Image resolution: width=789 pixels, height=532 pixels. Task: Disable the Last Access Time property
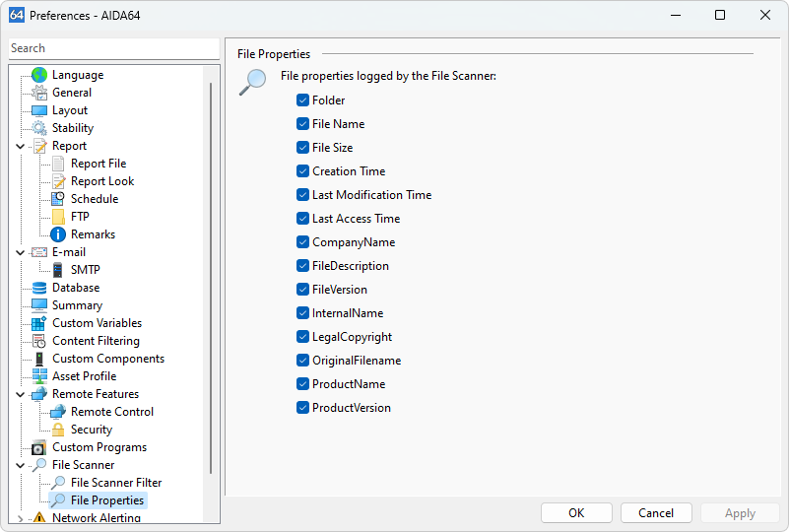click(303, 219)
